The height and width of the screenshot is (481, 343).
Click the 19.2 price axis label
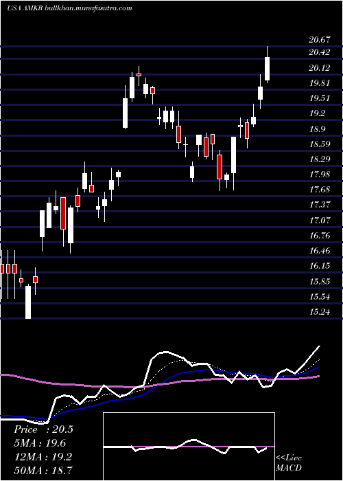[x=317, y=113]
